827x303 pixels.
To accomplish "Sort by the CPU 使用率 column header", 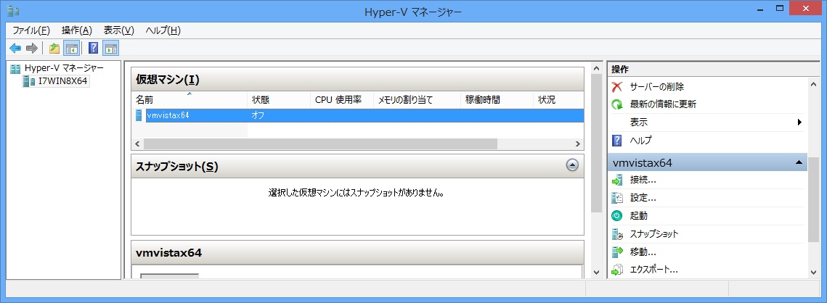I will tap(342, 99).
